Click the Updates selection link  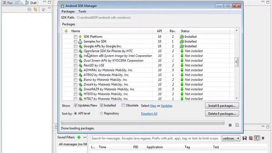167,106
